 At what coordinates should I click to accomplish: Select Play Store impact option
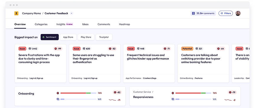[86, 37]
